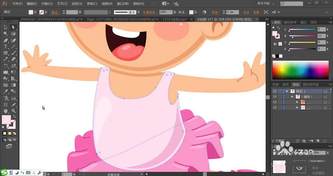
Task: Select the Perspective Grid tool
Action: coord(13,79)
